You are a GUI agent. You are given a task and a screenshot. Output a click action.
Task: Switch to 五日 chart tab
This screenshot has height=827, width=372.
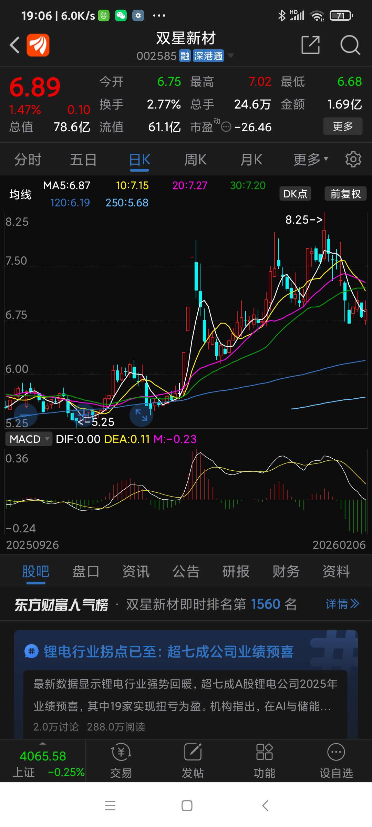tap(83, 160)
